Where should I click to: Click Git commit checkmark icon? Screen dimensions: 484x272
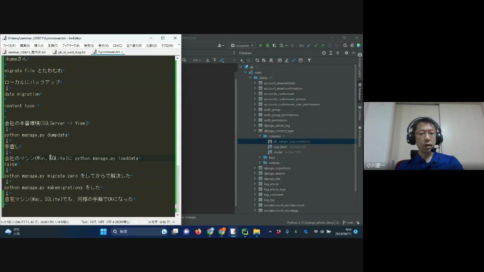tap(316, 45)
